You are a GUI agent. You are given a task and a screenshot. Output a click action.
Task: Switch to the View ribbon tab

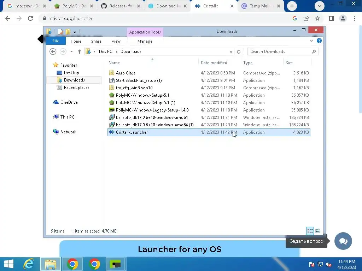tap(116, 41)
